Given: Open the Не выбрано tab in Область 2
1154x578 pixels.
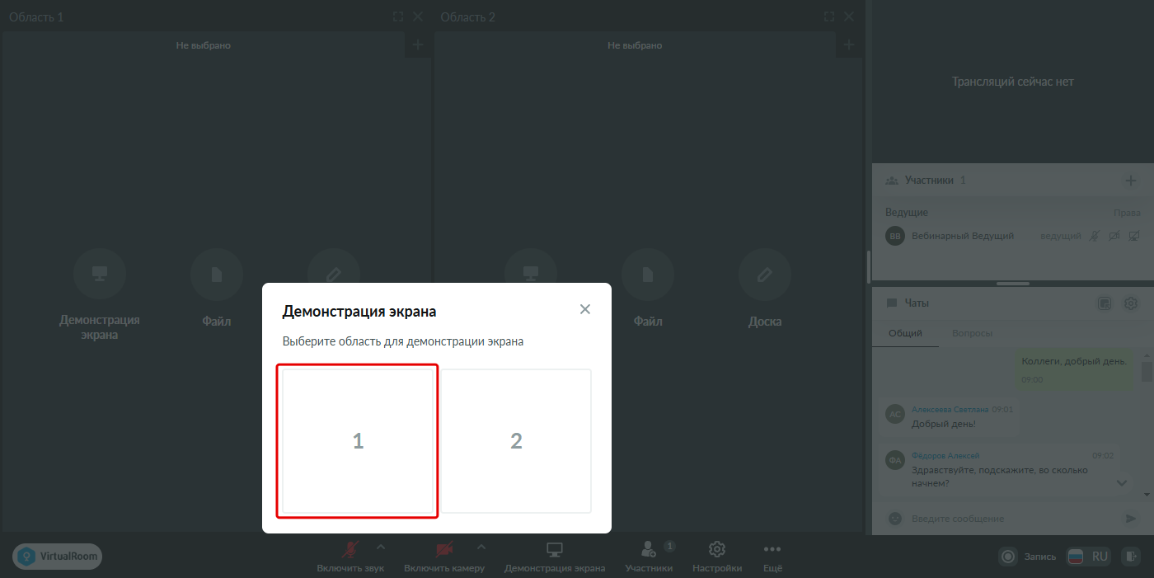Looking at the screenshot, I should [635, 45].
